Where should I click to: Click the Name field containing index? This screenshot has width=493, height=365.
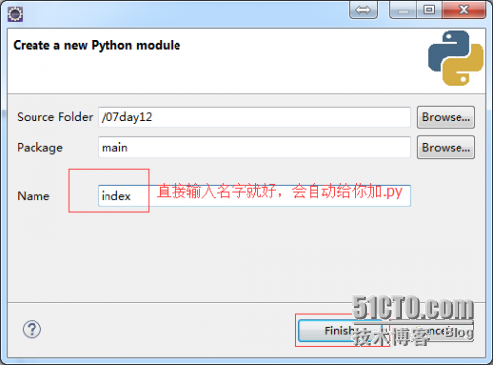pos(254,196)
